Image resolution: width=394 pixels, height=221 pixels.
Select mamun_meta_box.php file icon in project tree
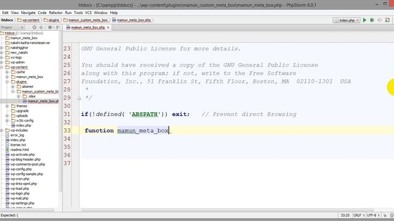[25, 101]
